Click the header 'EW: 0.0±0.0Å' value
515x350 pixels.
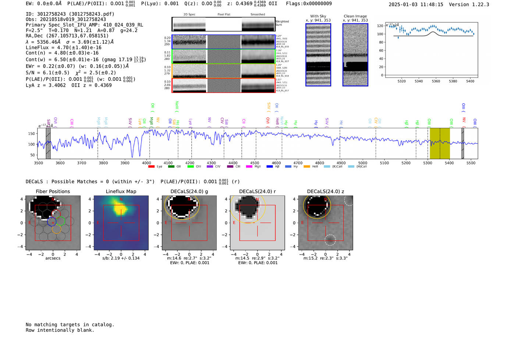pos(44,4)
